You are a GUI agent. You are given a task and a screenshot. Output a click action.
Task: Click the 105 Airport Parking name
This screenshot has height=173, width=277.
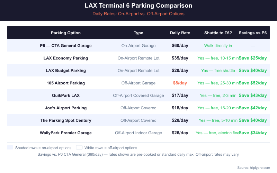[66, 83]
